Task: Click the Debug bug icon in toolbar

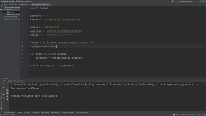Action: 200,1
